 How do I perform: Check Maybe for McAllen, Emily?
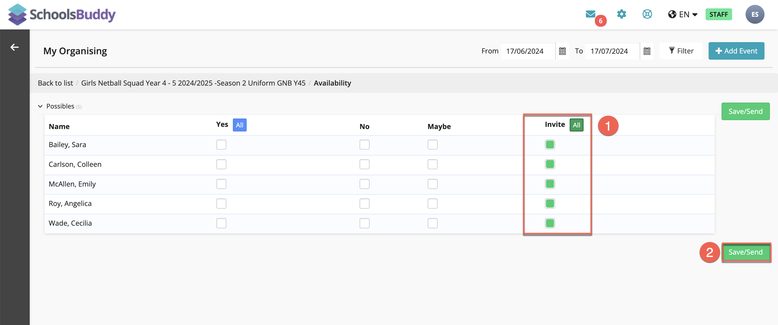pos(432,184)
